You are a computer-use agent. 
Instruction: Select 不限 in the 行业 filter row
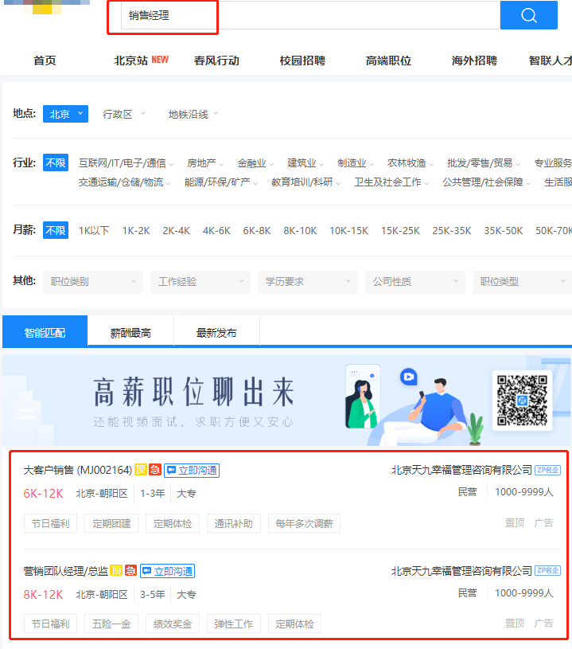[56, 162]
